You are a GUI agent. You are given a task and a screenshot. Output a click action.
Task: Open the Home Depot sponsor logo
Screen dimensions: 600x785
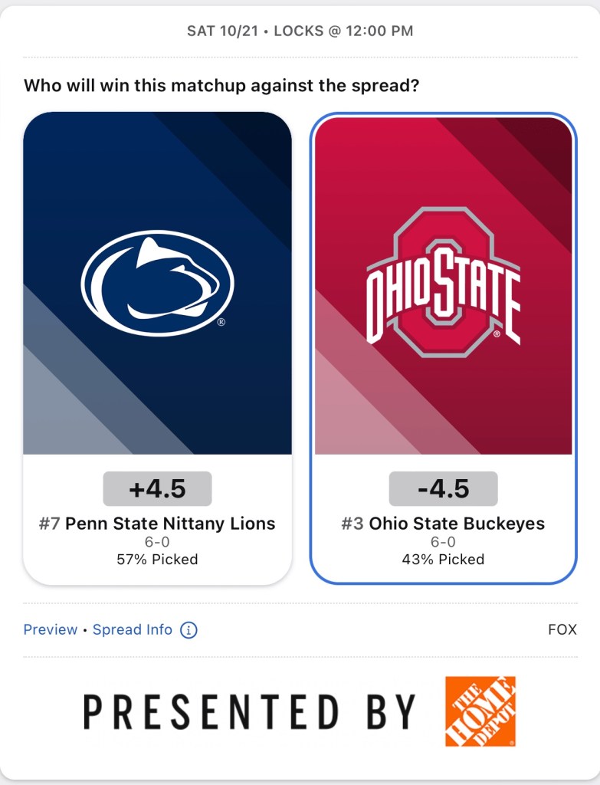click(x=480, y=711)
